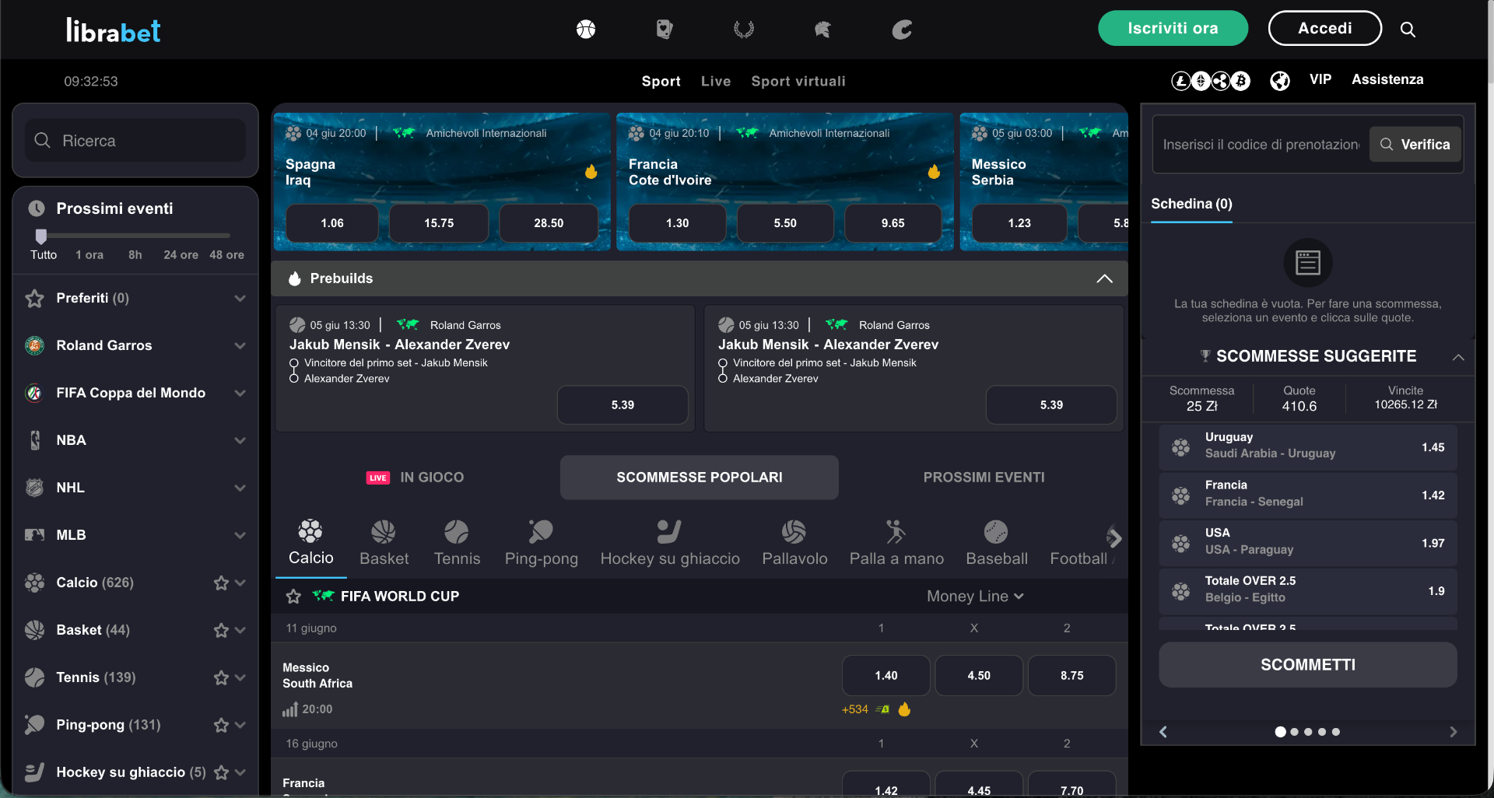The image size is (1494, 798).
Task: Select the Schedina (0) tab
Action: [1191, 204]
